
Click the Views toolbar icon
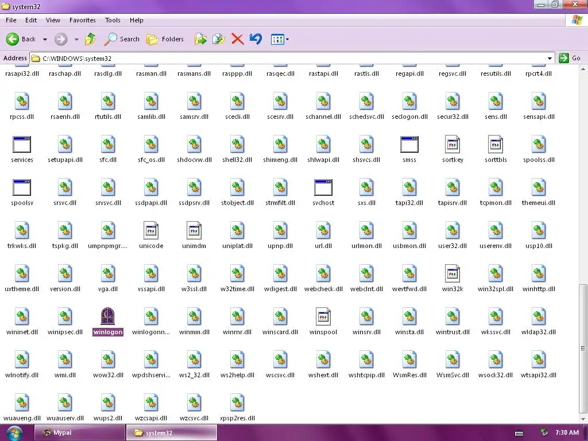pos(277,39)
